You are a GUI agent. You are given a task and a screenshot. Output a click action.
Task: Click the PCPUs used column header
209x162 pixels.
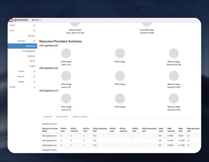coord(113,130)
